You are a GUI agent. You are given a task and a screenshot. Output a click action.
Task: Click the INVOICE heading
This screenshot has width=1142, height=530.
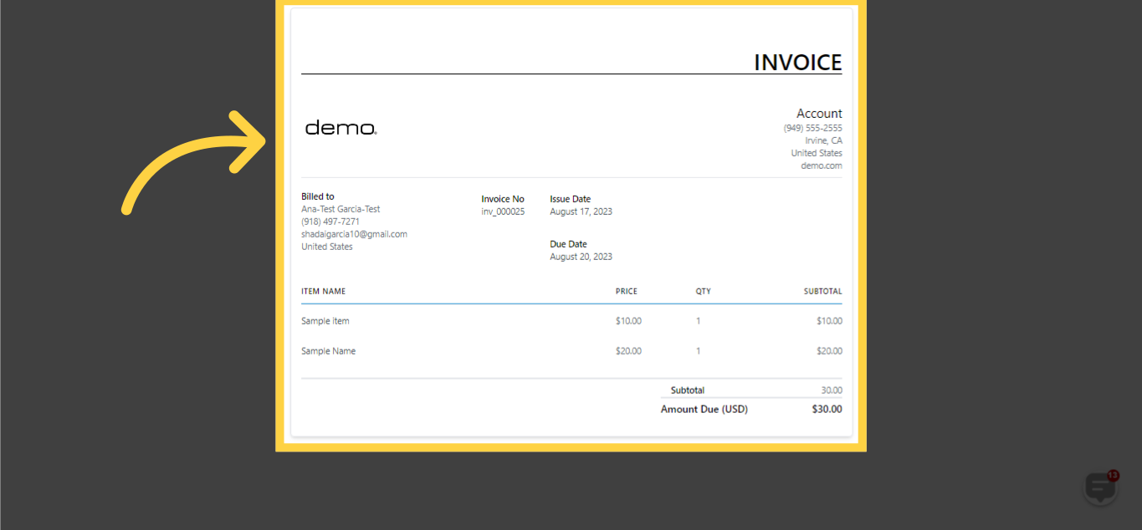click(797, 63)
